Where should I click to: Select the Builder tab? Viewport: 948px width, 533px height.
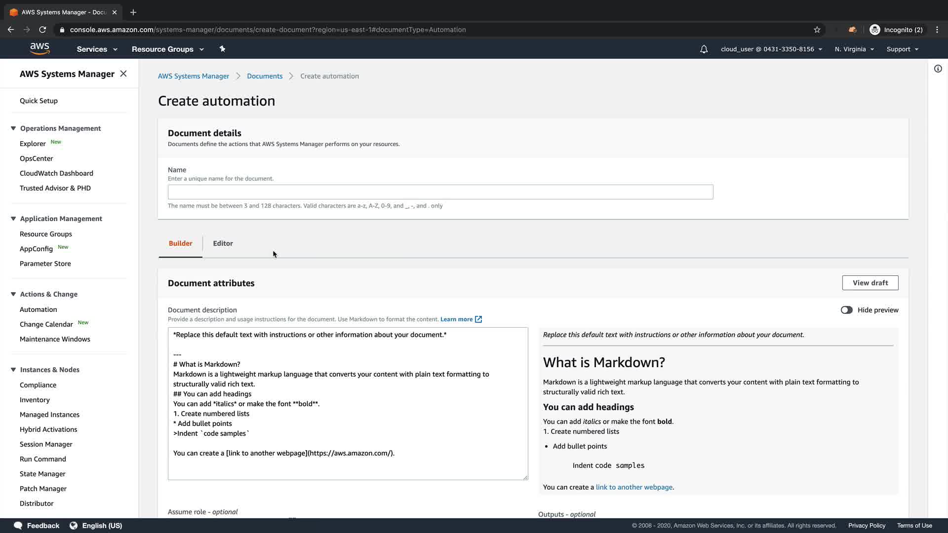point(180,243)
